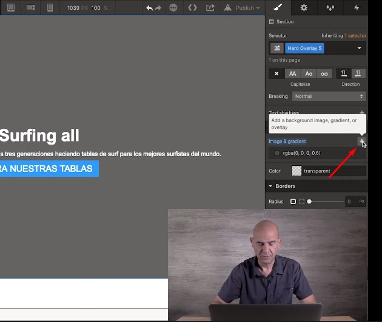Click the transparent background color swatch
382x322 pixels.
click(x=297, y=171)
